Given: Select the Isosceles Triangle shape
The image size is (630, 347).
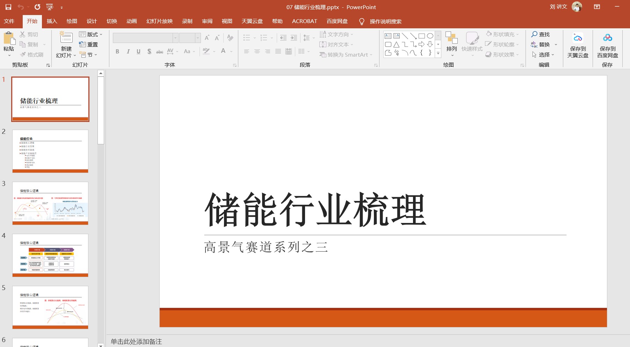Looking at the screenshot, I should 396,44.
